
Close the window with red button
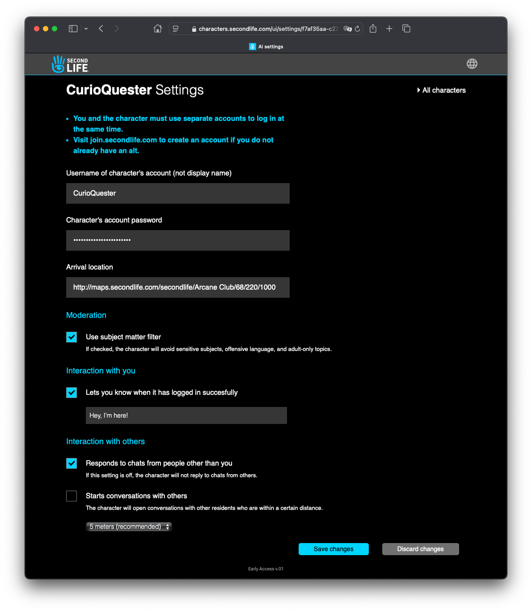click(x=37, y=29)
